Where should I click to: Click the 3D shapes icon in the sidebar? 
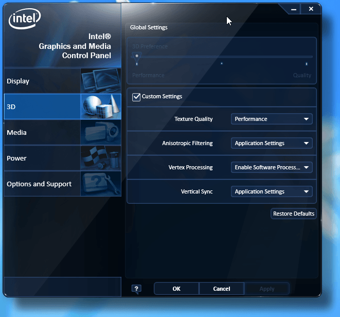(x=101, y=107)
